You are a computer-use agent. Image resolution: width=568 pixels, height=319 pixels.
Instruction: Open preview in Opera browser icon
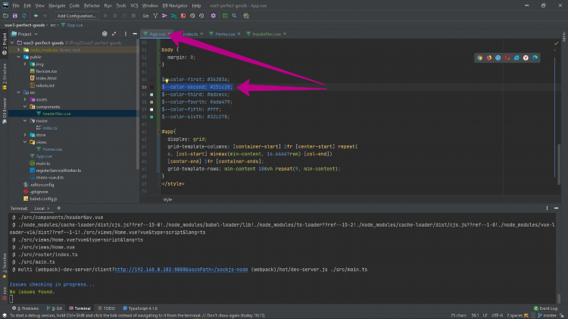507,58
